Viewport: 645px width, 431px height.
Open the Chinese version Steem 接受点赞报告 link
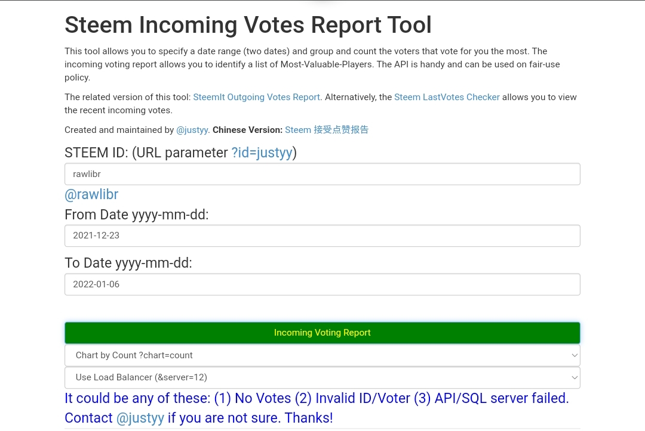pyautogui.click(x=327, y=130)
